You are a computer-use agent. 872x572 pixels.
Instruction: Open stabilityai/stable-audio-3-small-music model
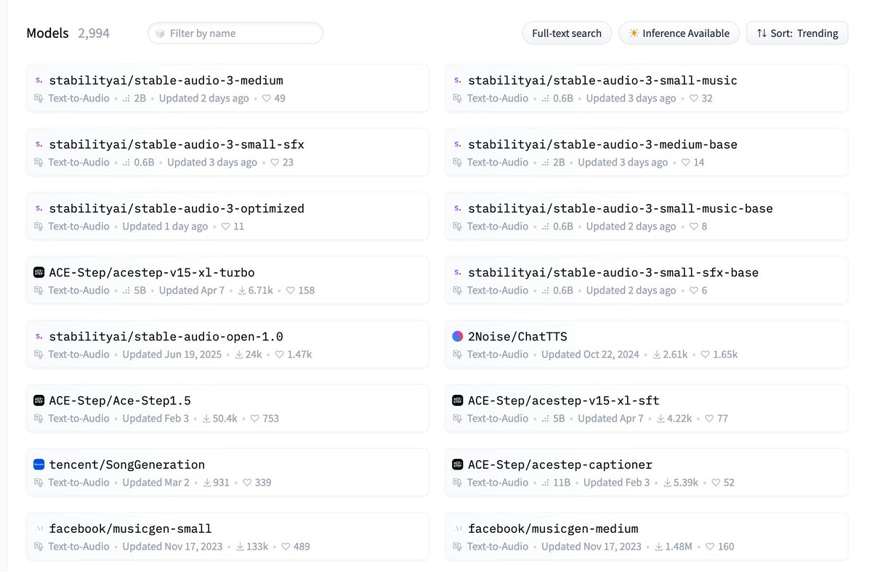point(647,88)
